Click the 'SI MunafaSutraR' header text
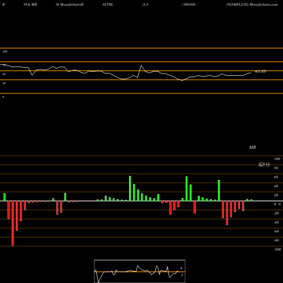The image size is (283, 283). [70, 5]
